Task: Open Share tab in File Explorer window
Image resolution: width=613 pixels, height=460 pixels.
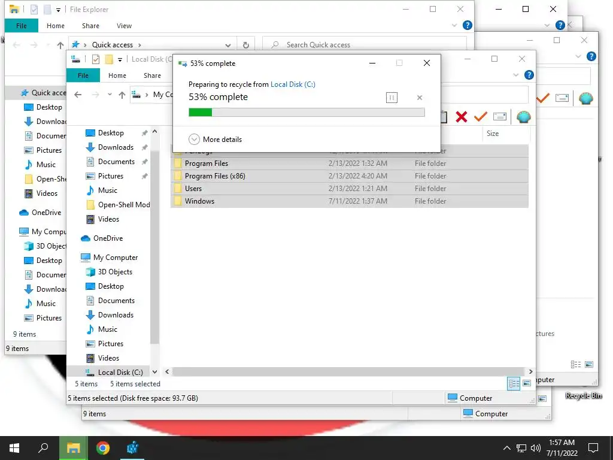Action: (90, 26)
